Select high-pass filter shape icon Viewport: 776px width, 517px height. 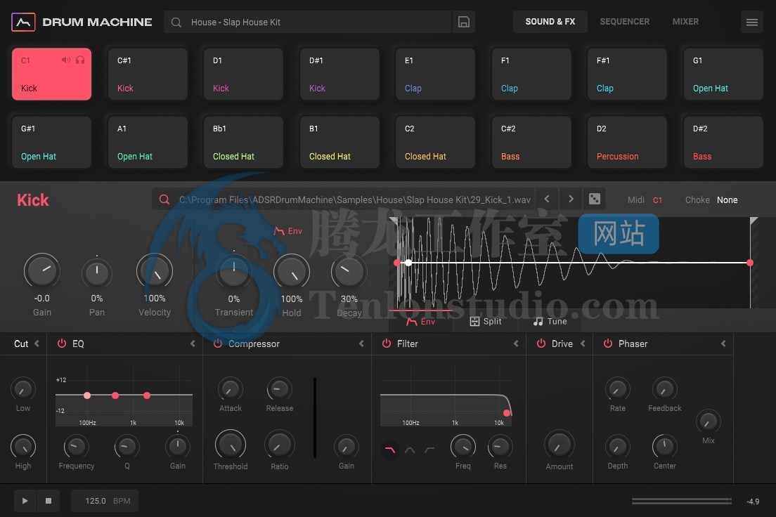[x=429, y=450]
